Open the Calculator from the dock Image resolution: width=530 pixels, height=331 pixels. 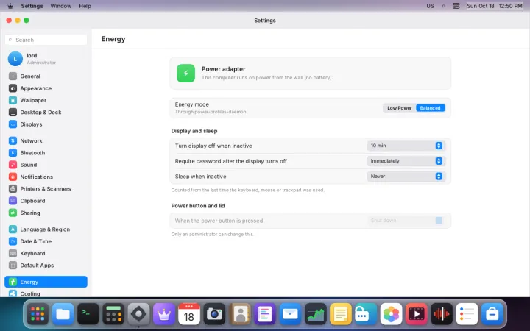pos(113,314)
